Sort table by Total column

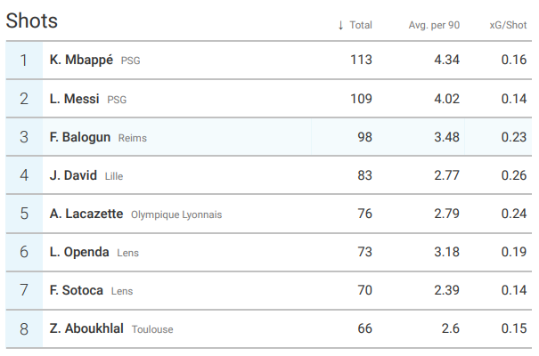(361, 25)
